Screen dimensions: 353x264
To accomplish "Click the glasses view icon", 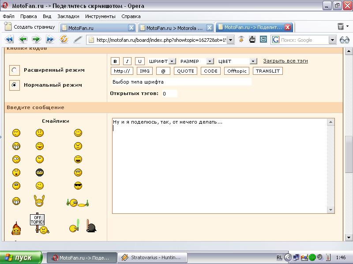I will 345,40.
